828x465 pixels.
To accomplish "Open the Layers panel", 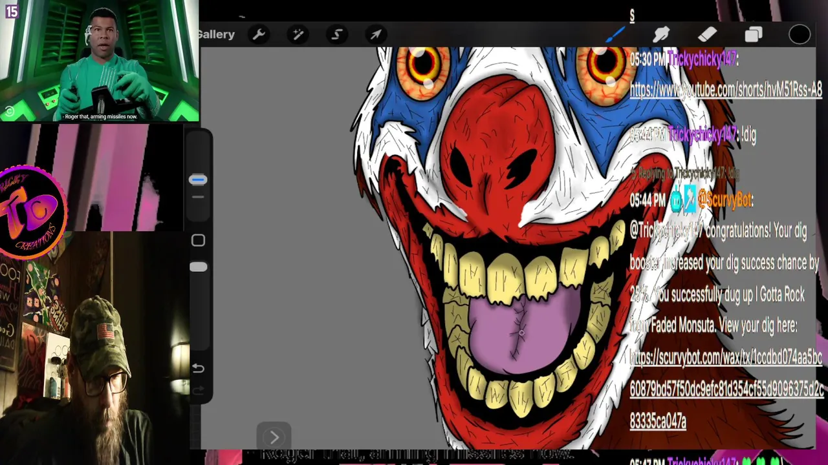I will [x=754, y=34].
